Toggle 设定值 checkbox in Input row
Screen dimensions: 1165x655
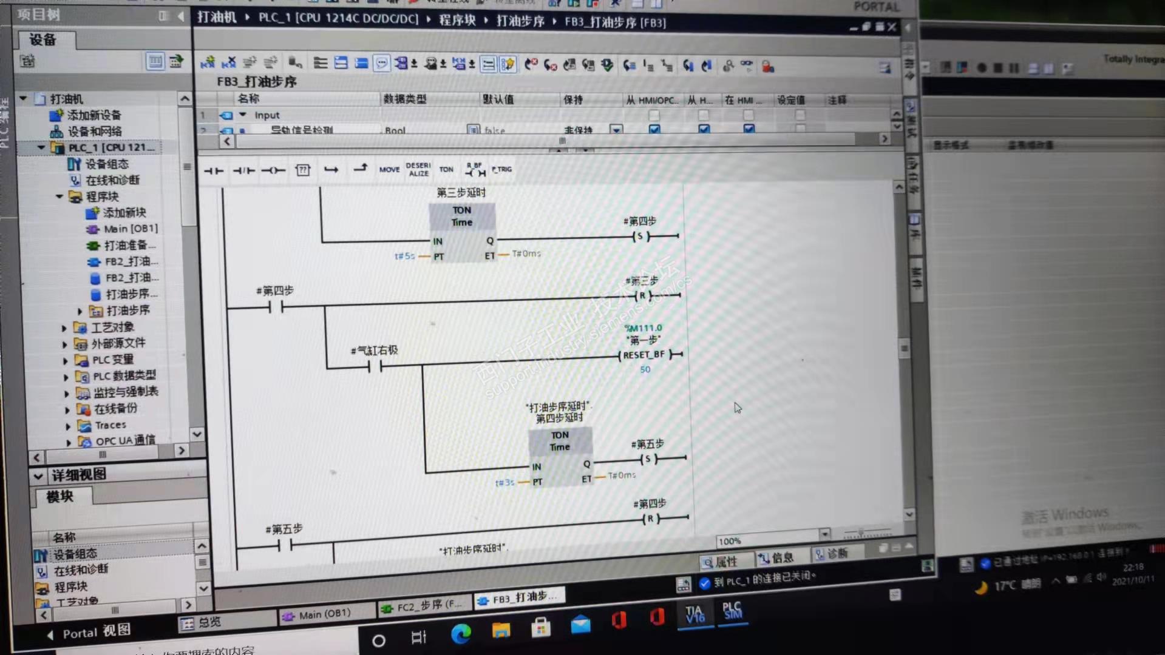click(x=800, y=115)
